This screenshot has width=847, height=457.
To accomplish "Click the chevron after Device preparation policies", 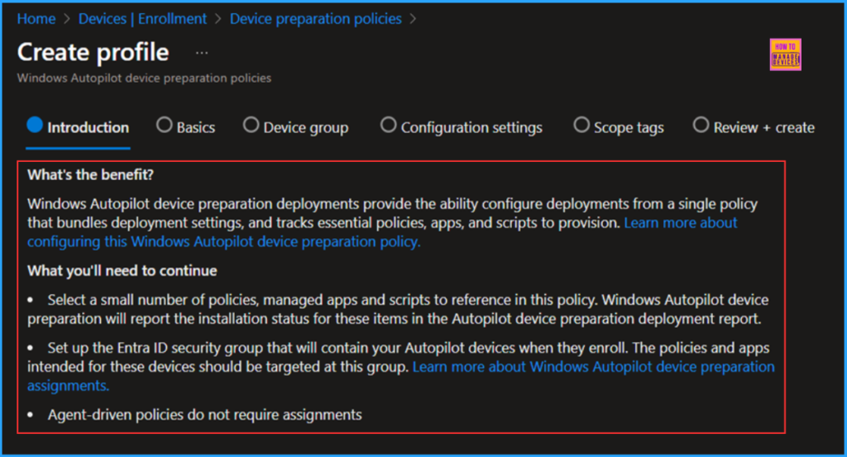I will click(414, 19).
